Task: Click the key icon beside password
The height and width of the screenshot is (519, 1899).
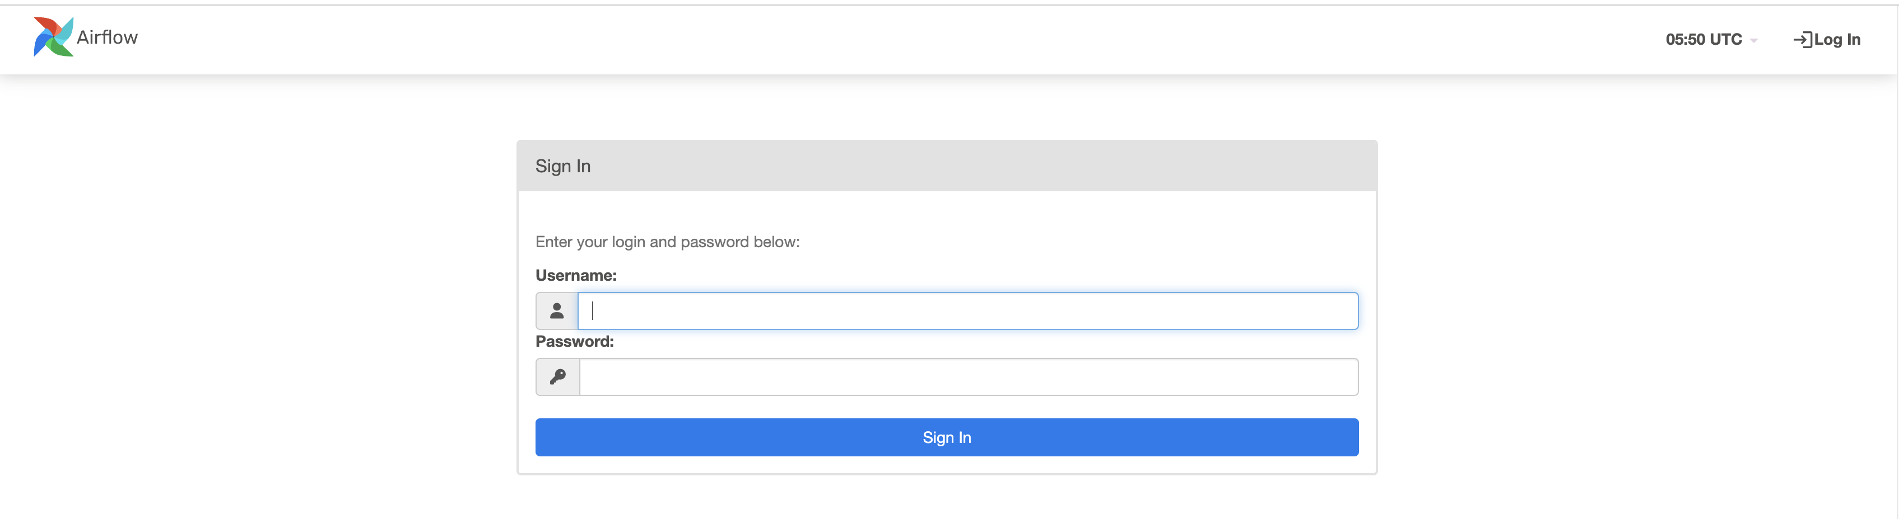Action: tap(557, 377)
